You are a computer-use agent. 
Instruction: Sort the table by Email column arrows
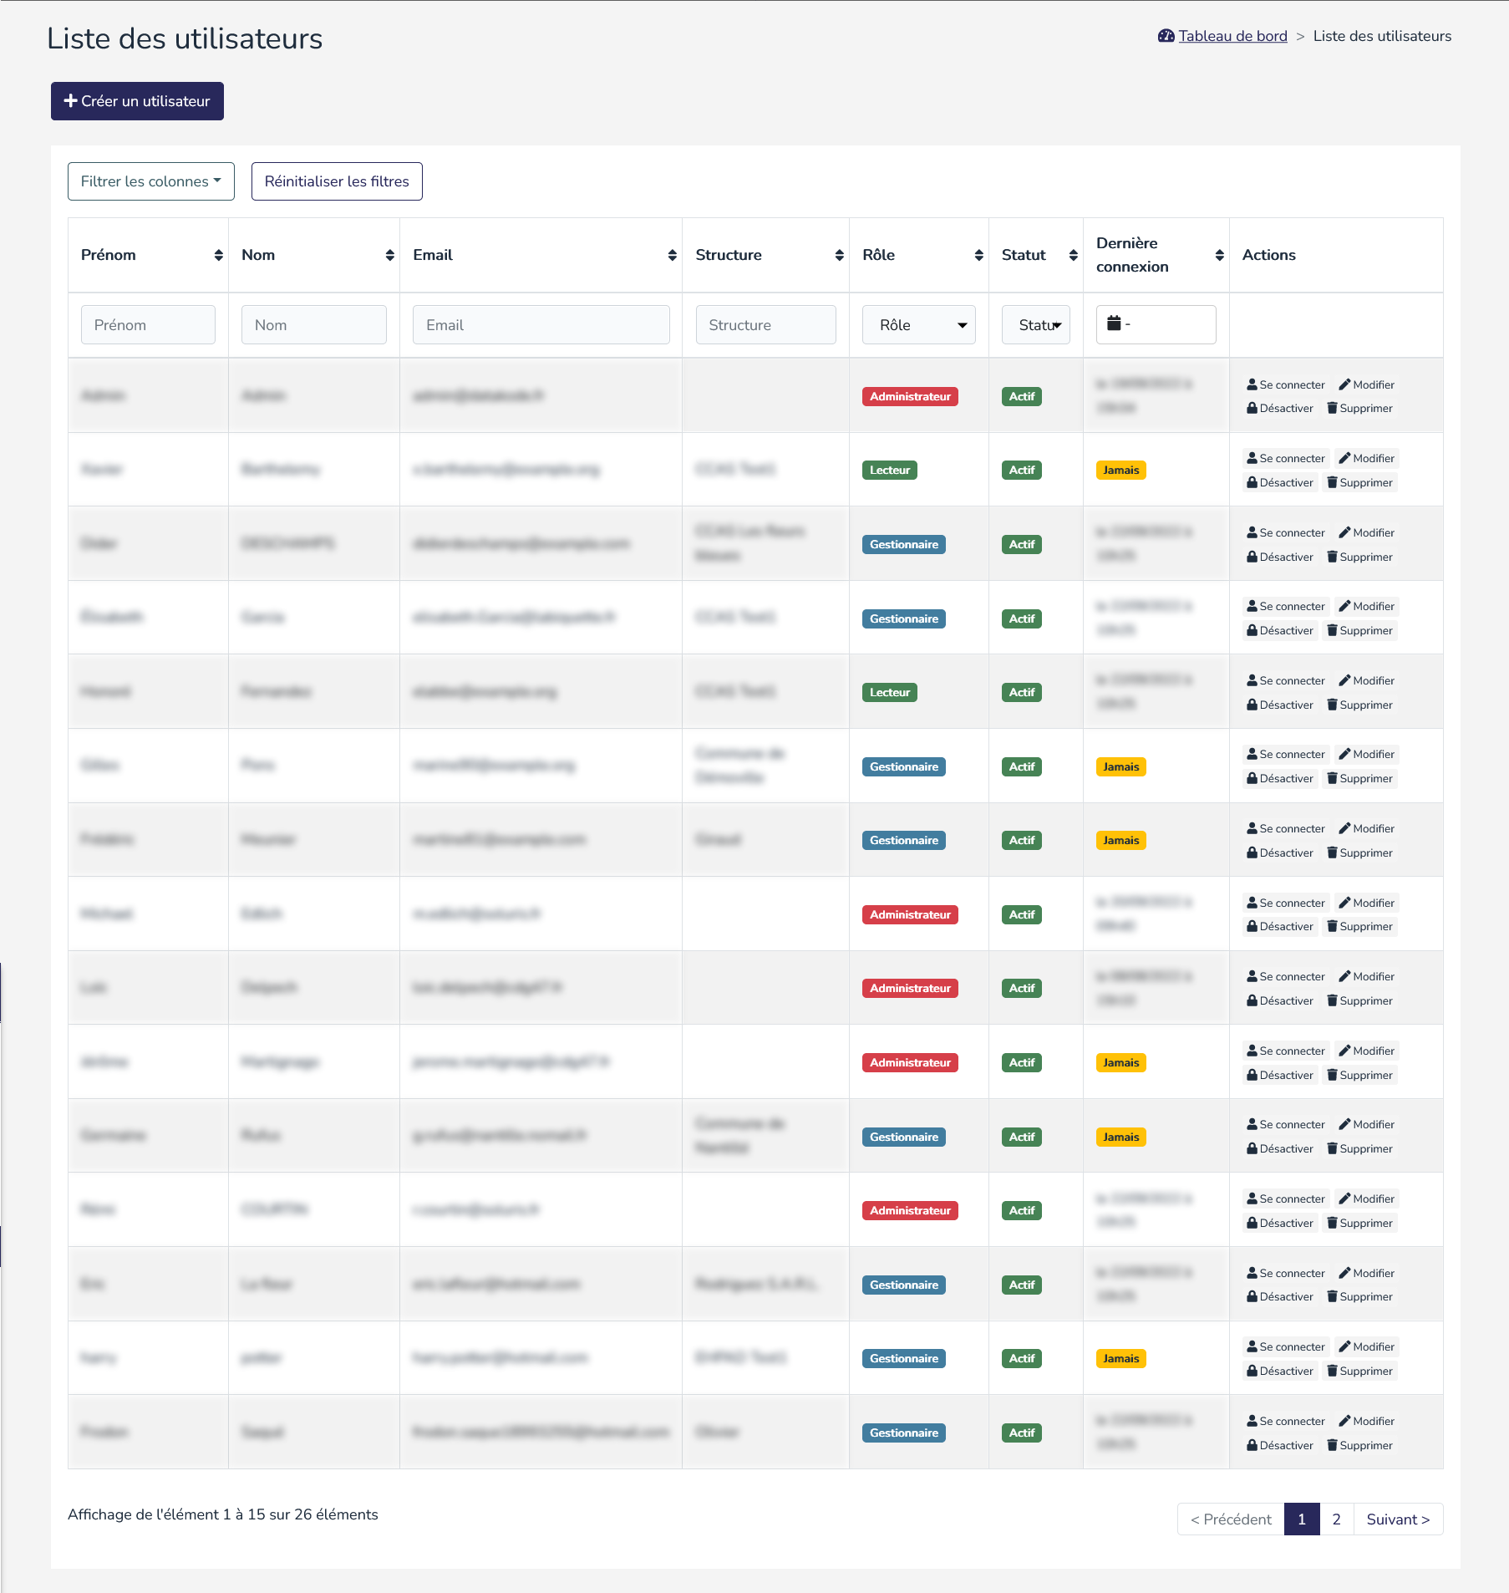pyautogui.click(x=672, y=256)
